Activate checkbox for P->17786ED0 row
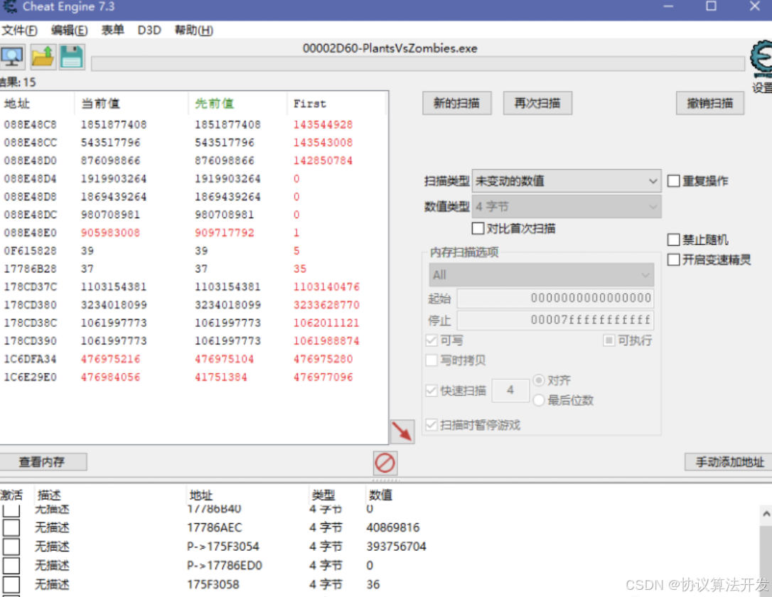Screen dimensions: 772x597 (x=11, y=566)
